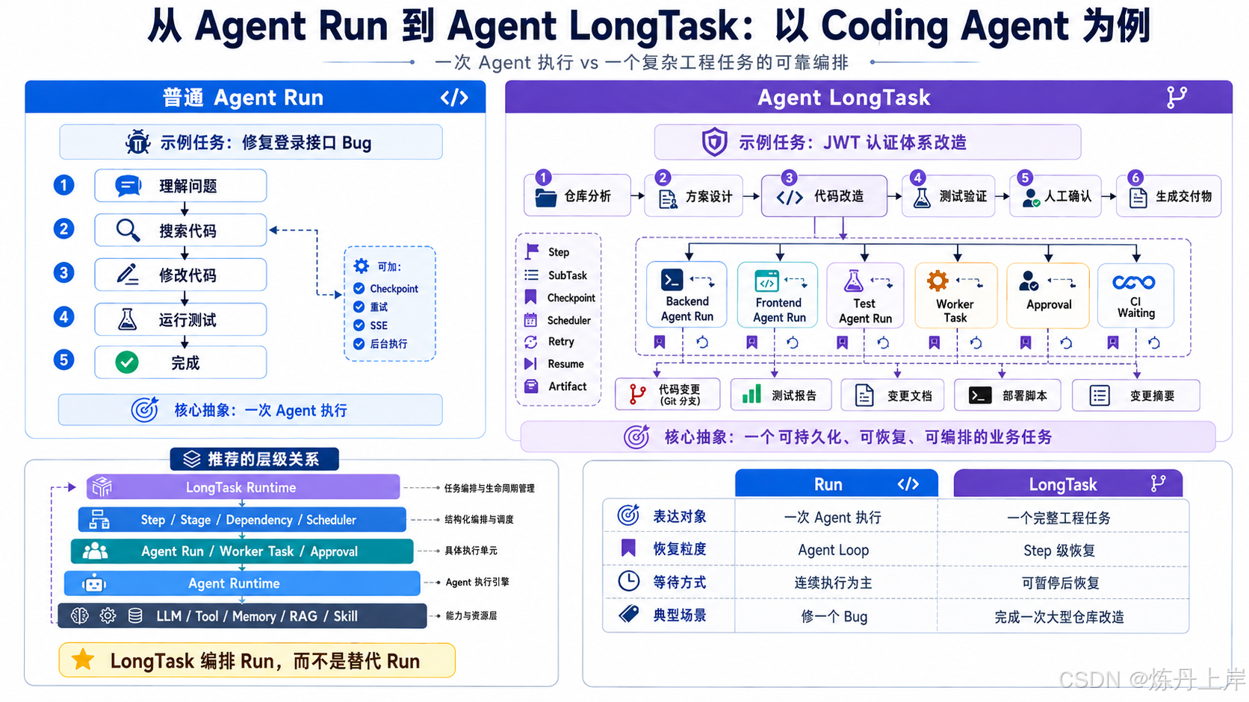Screen dimensions: 1249x702
Task: Click the layers icon in 推荐的层级关系
Action: pyautogui.click(x=192, y=459)
